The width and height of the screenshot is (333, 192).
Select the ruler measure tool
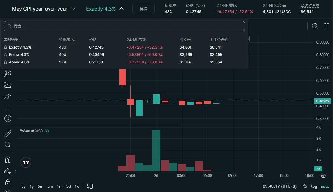(x=8, y=134)
